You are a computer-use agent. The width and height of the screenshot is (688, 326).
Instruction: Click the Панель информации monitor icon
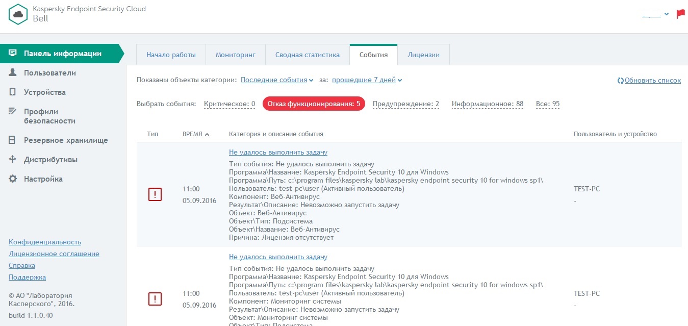(13, 54)
